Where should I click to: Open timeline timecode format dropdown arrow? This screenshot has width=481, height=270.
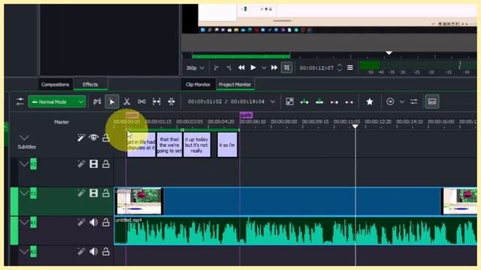[273, 102]
